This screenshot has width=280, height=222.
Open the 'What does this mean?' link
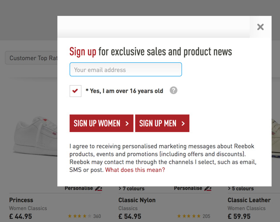click(135, 170)
